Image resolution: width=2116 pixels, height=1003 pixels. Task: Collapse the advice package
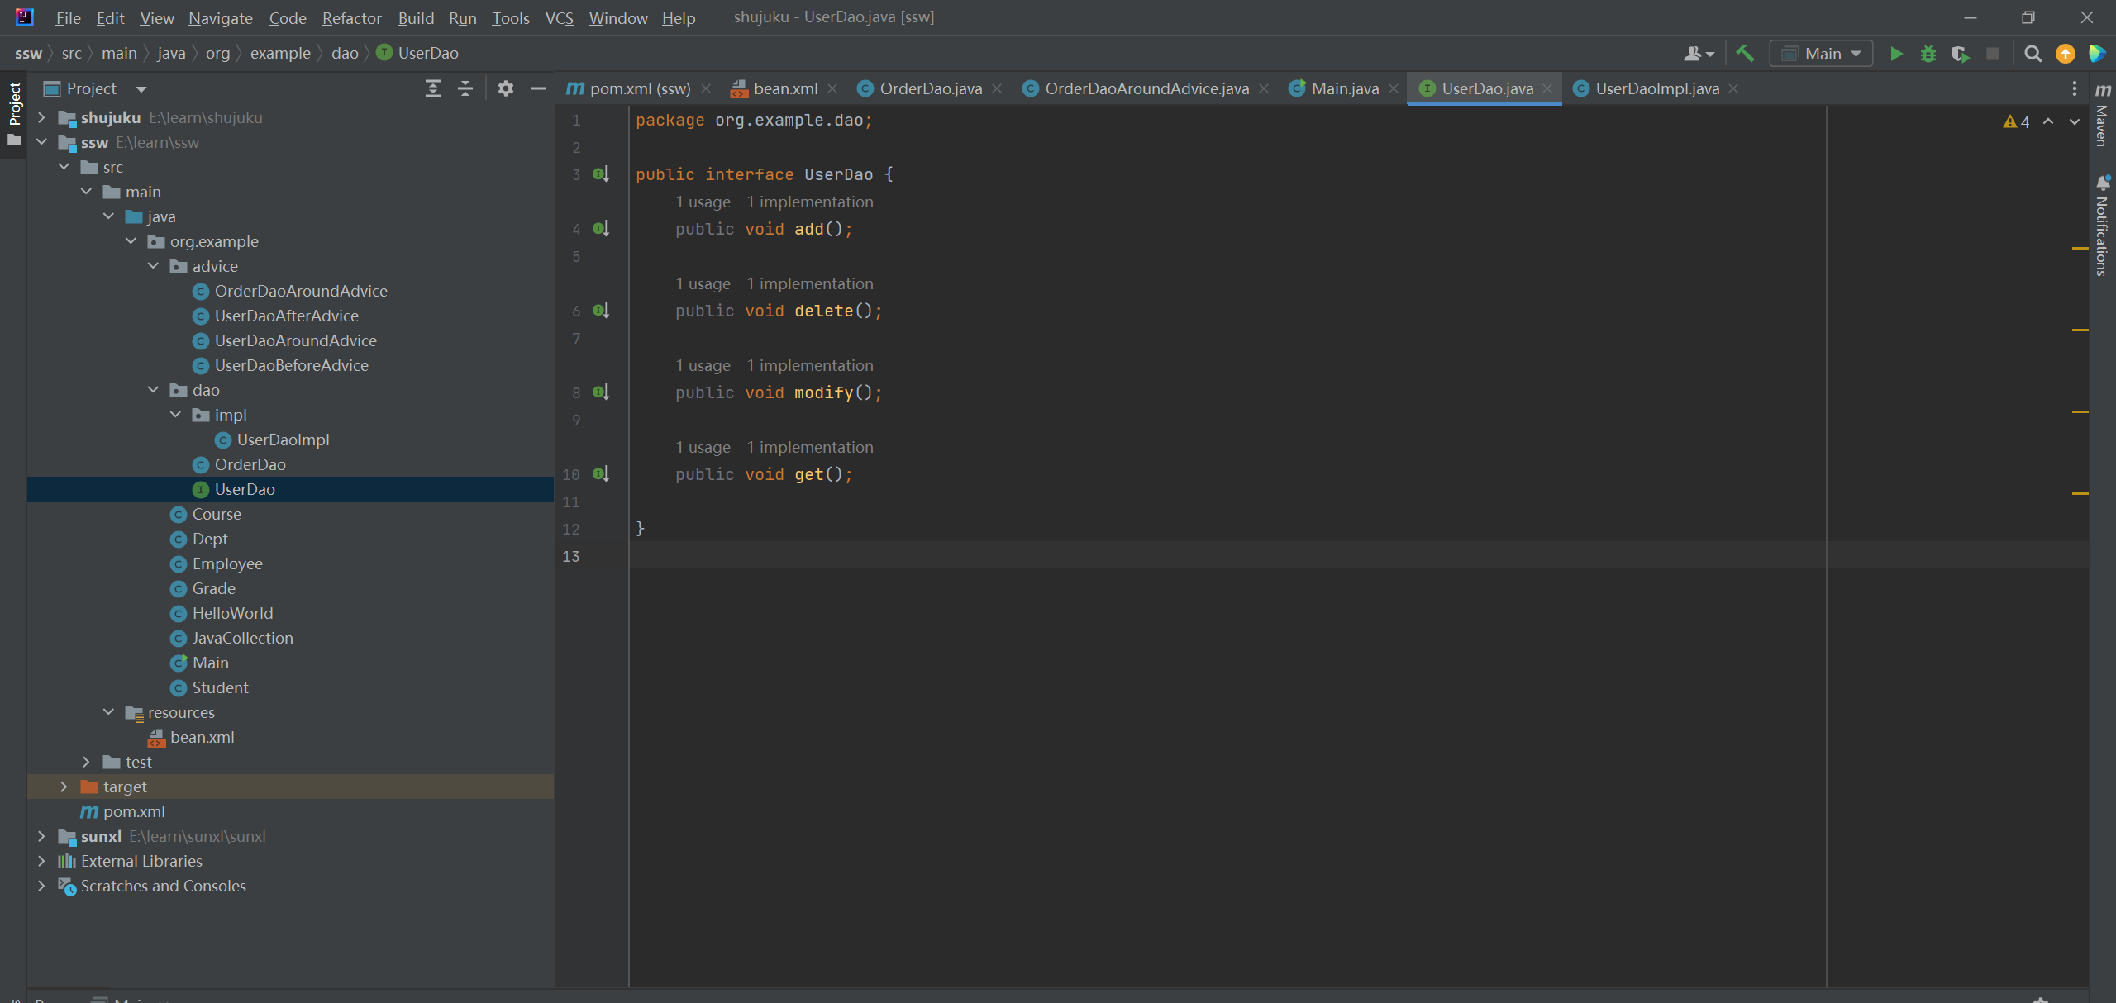coord(153,266)
